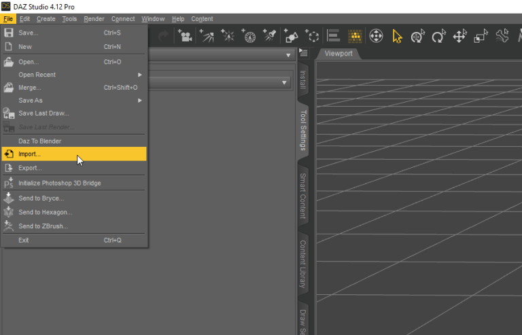
Task: Click the Send to ZBrush icon
Action: coord(9,226)
